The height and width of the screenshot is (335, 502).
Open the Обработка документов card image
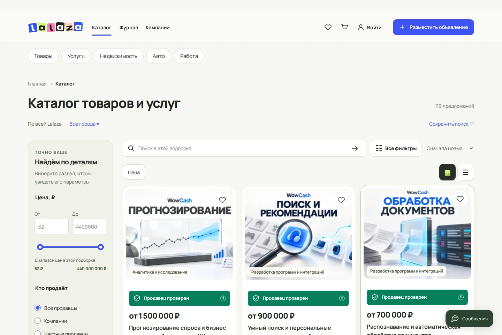tap(417, 233)
